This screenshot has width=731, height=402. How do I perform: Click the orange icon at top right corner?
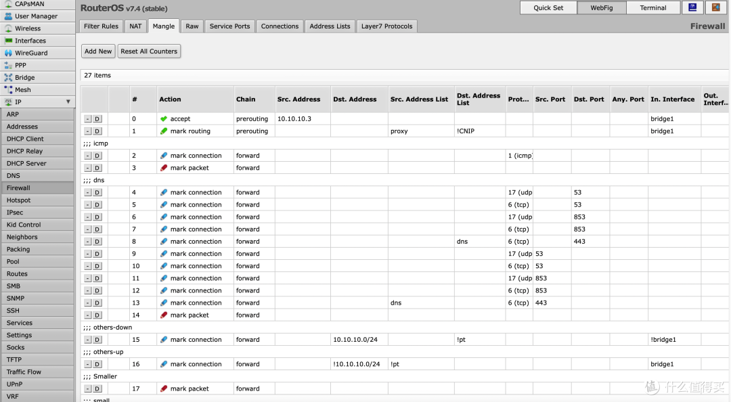point(716,7)
